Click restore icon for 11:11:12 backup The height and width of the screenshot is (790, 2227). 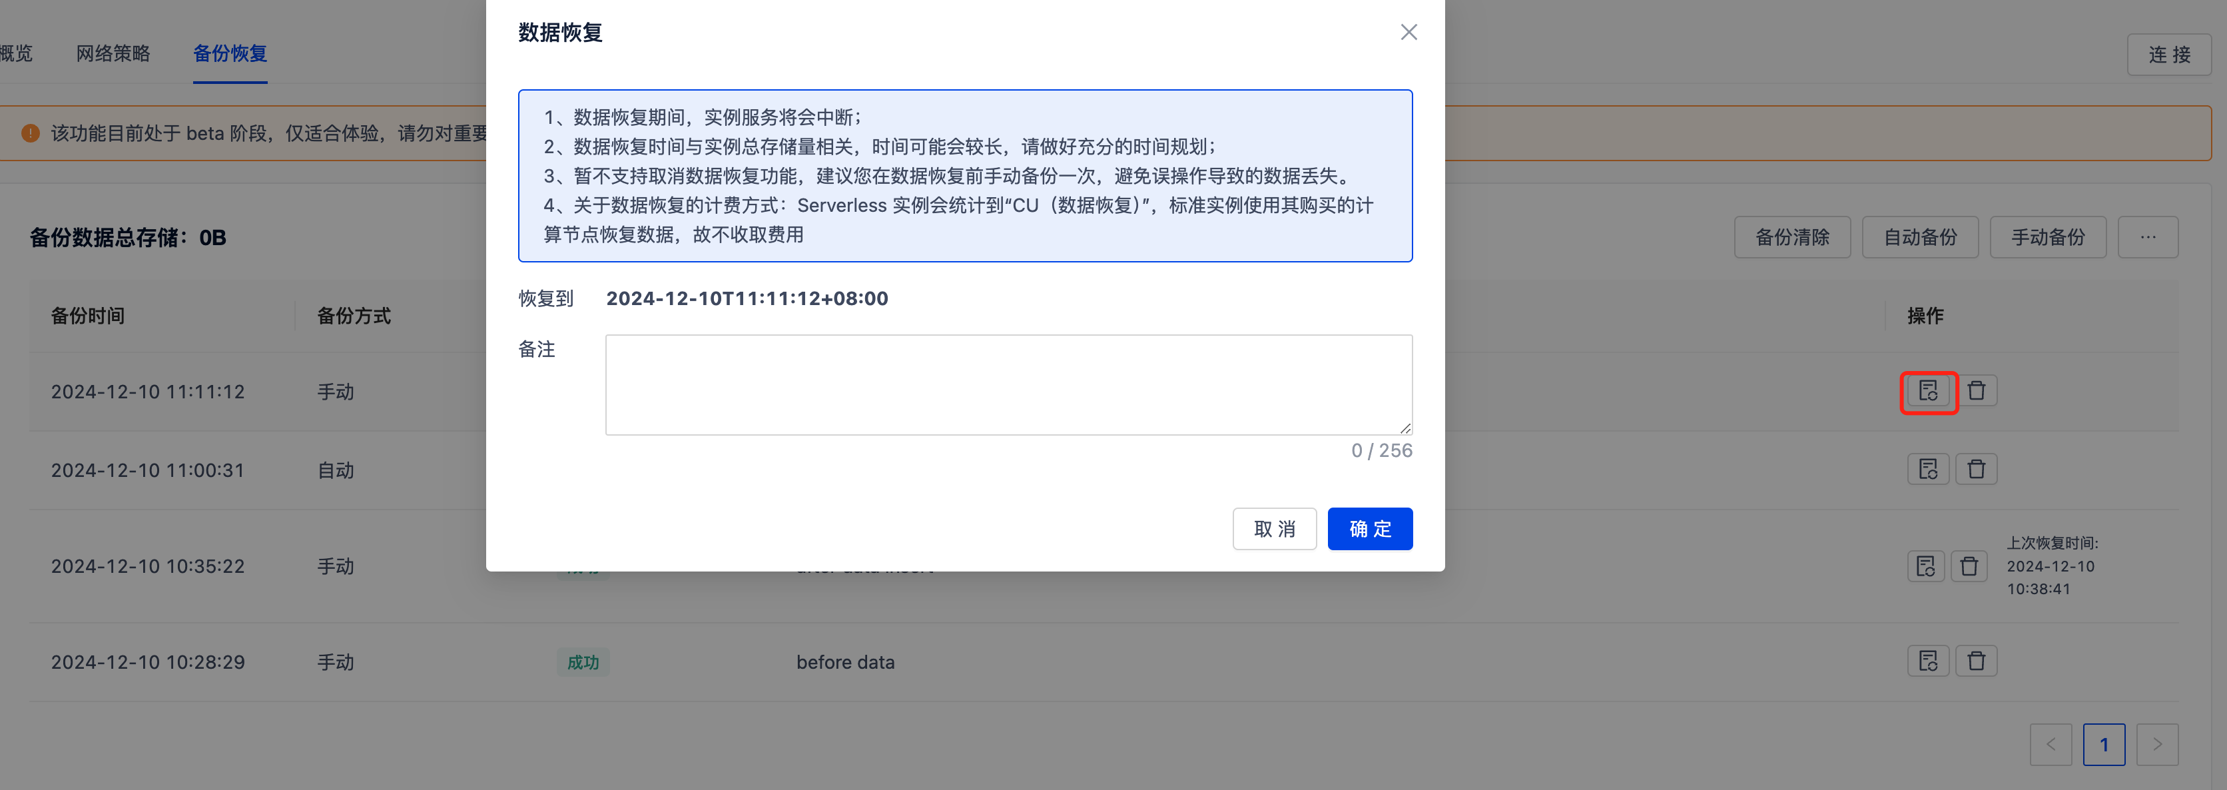1928,392
